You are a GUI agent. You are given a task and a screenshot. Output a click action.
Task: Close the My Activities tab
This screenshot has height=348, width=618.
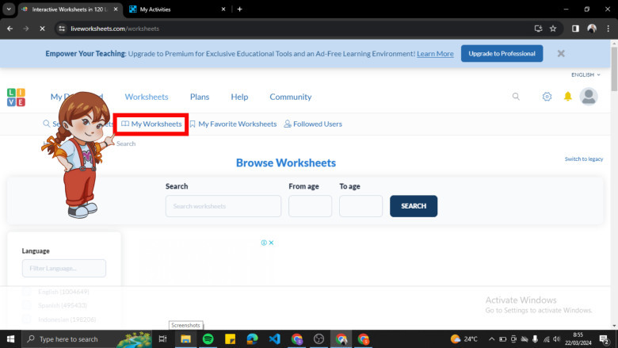pos(223,9)
